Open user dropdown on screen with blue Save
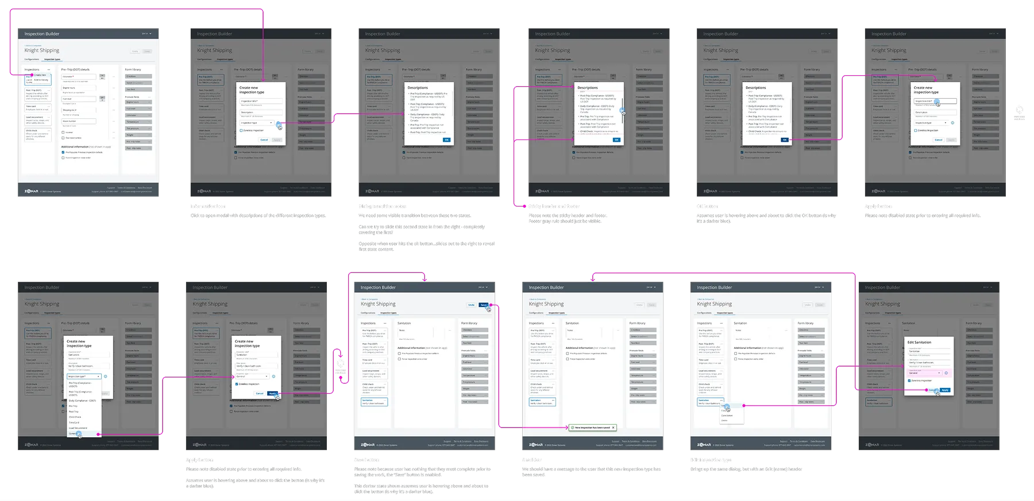 483,287
